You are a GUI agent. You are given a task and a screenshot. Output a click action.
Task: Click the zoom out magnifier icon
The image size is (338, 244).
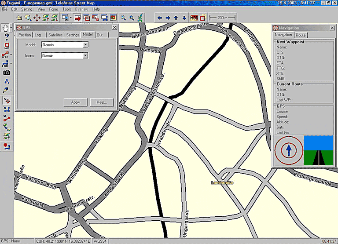point(123,18)
